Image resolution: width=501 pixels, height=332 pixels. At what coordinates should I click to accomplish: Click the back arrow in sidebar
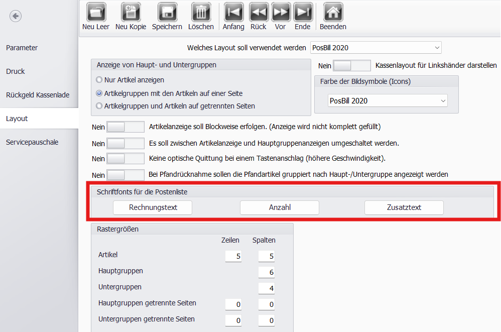tap(16, 16)
